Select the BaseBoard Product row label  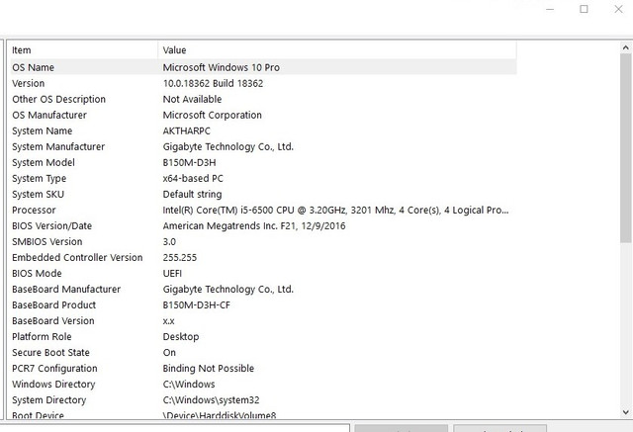pyautogui.click(x=54, y=304)
